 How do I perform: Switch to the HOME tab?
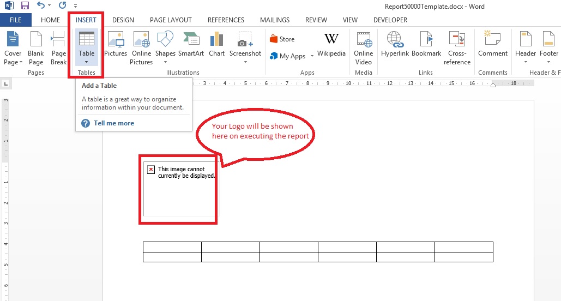(x=51, y=20)
